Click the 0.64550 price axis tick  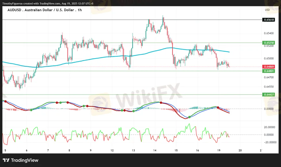point(268,87)
